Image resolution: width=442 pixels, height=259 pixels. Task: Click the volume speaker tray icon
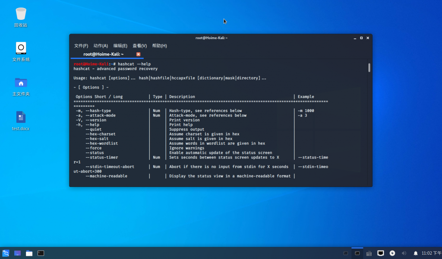(x=404, y=253)
